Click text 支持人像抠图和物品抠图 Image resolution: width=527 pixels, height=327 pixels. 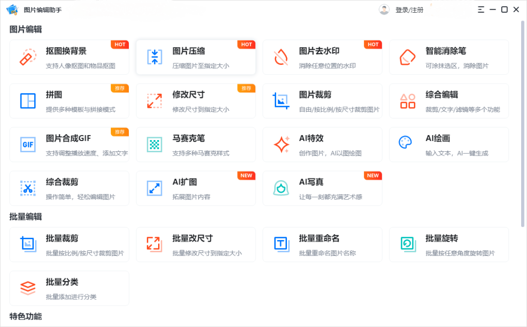(81, 66)
